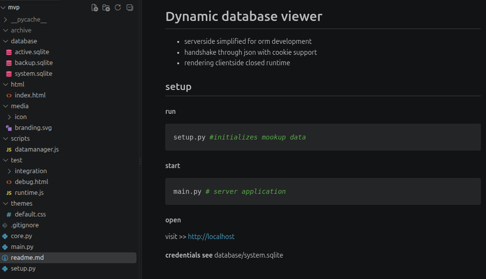
Task: Click the New File icon
Action: tap(94, 8)
